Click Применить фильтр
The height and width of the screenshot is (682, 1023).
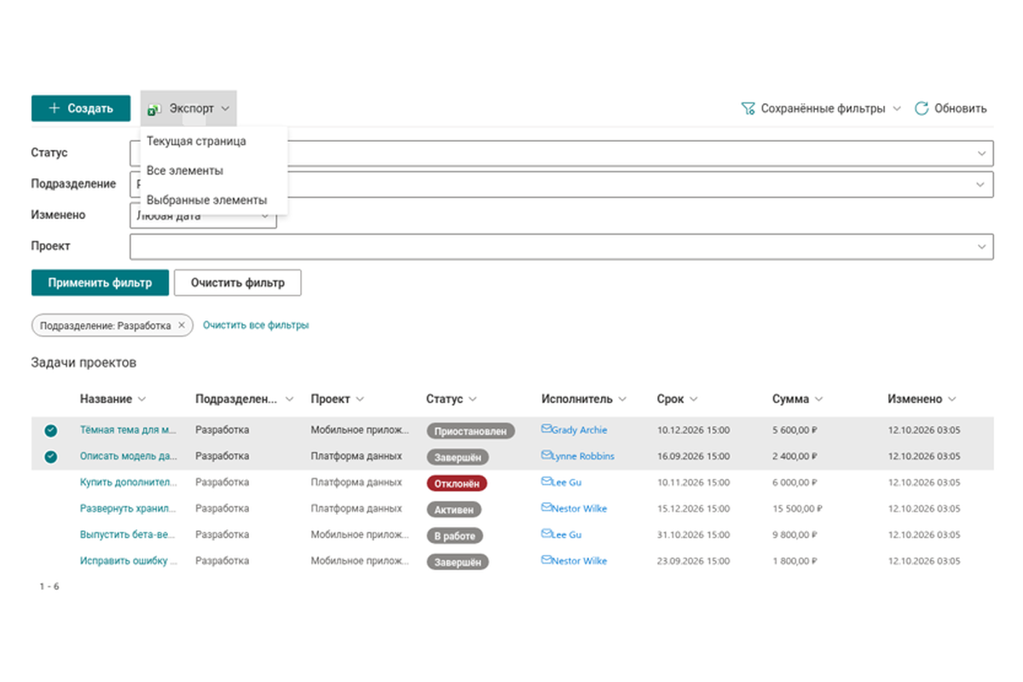pos(100,283)
